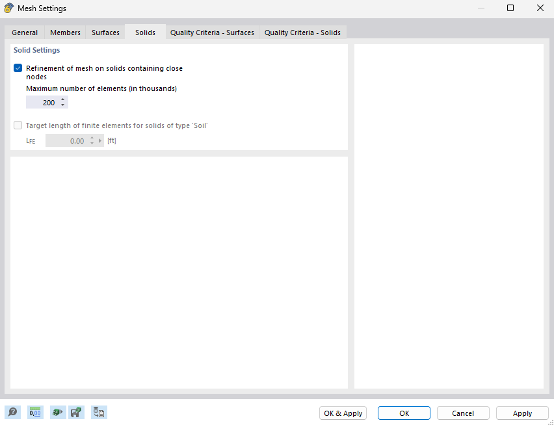
Task: Increase maximum elements with up arrow
Action: point(63,99)
